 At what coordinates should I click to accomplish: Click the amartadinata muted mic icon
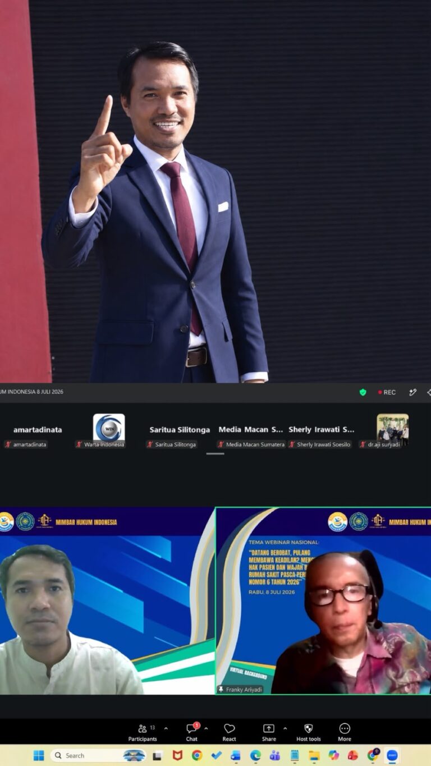click(8, 444)
